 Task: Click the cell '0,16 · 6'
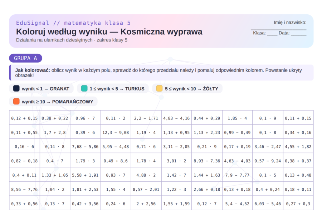[24, 146]
